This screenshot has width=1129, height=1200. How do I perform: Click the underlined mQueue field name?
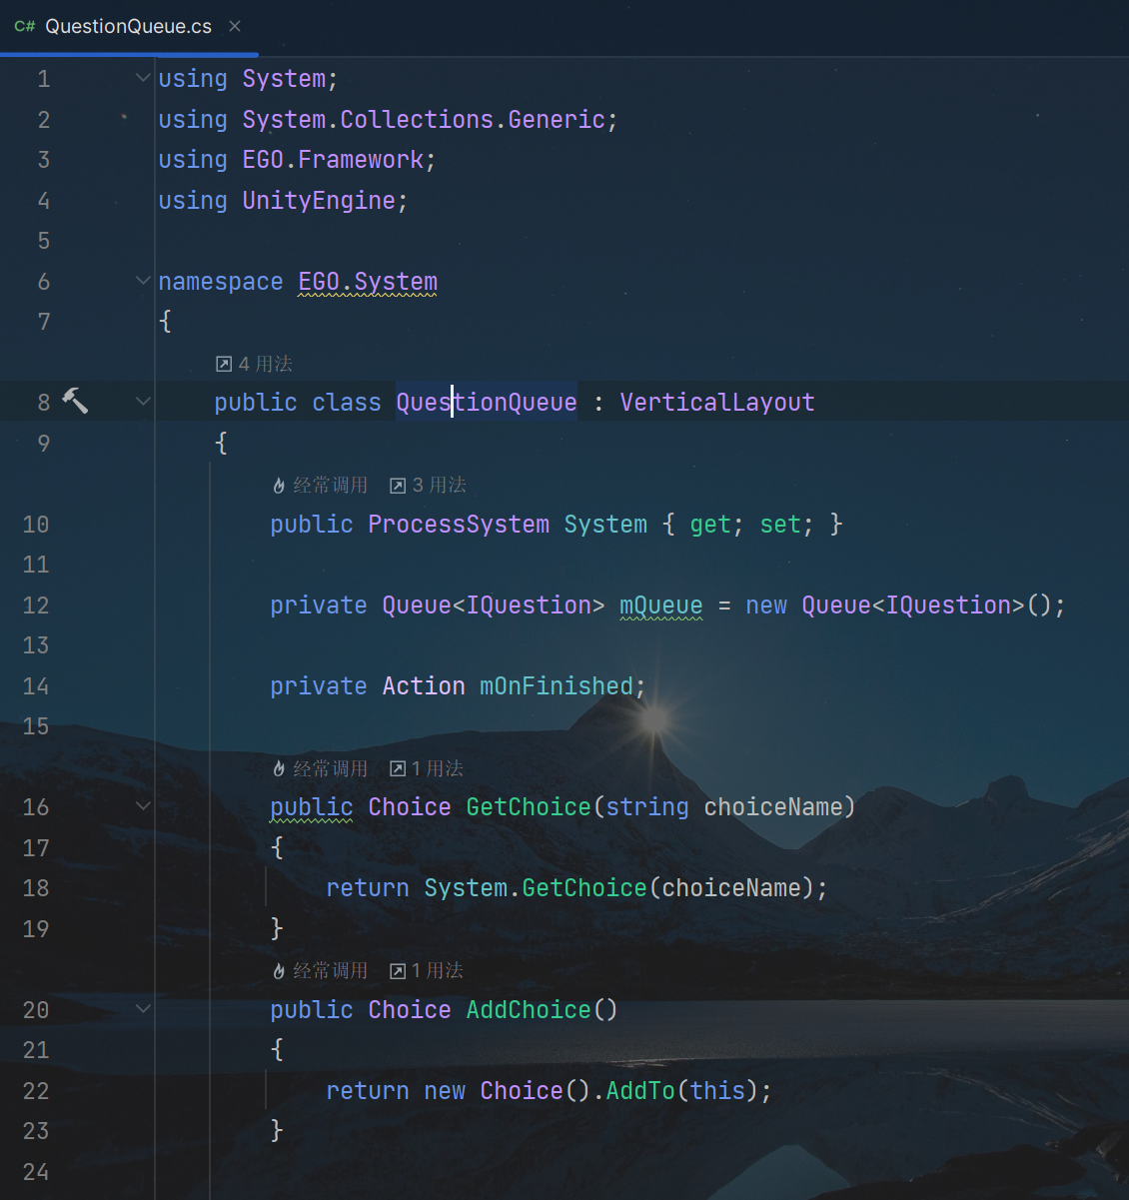point(660,605)
